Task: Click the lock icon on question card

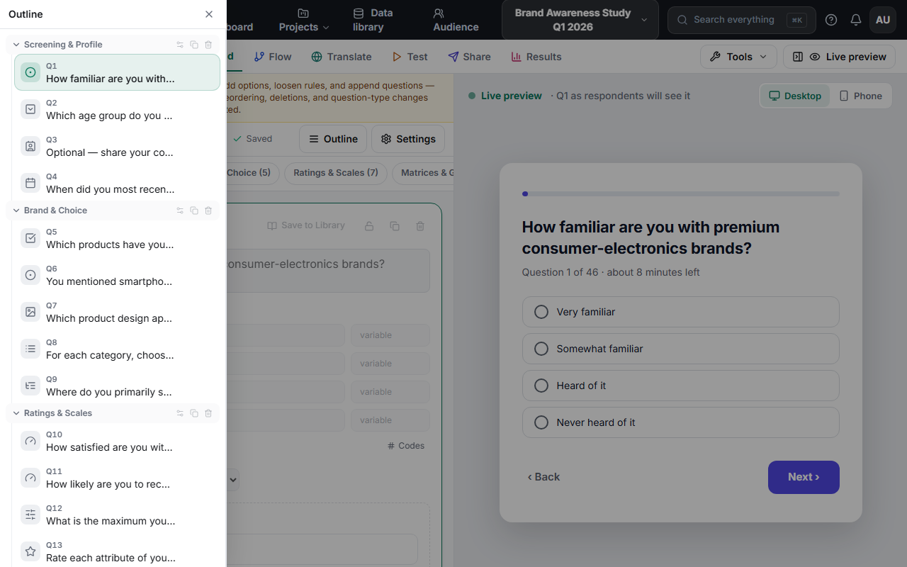Action: tap(369, 226)
